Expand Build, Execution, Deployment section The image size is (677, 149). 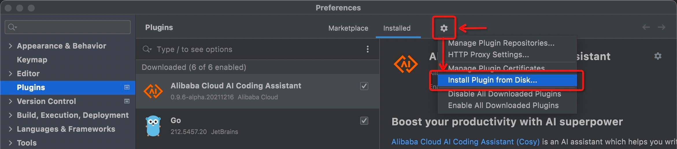10,115
